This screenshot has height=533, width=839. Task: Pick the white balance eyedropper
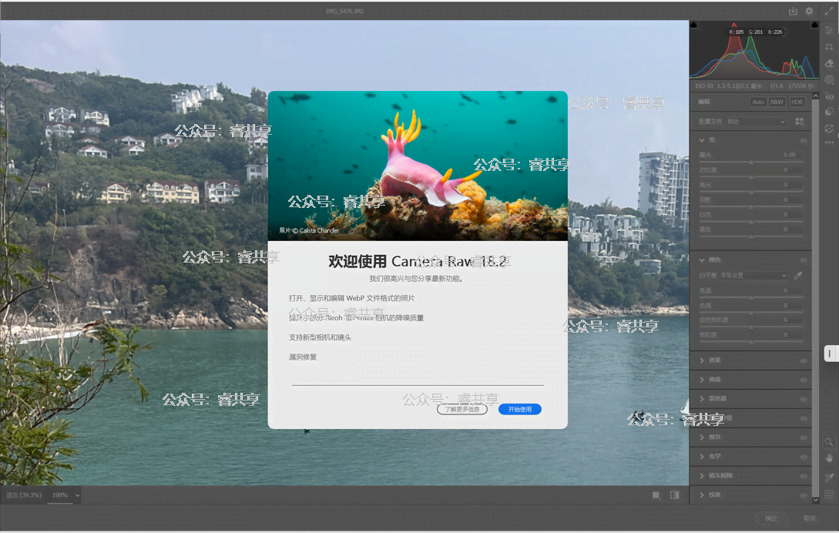coord(798,275)
